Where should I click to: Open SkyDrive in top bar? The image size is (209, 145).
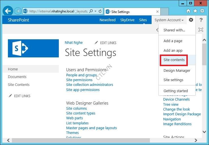[127, 20]
